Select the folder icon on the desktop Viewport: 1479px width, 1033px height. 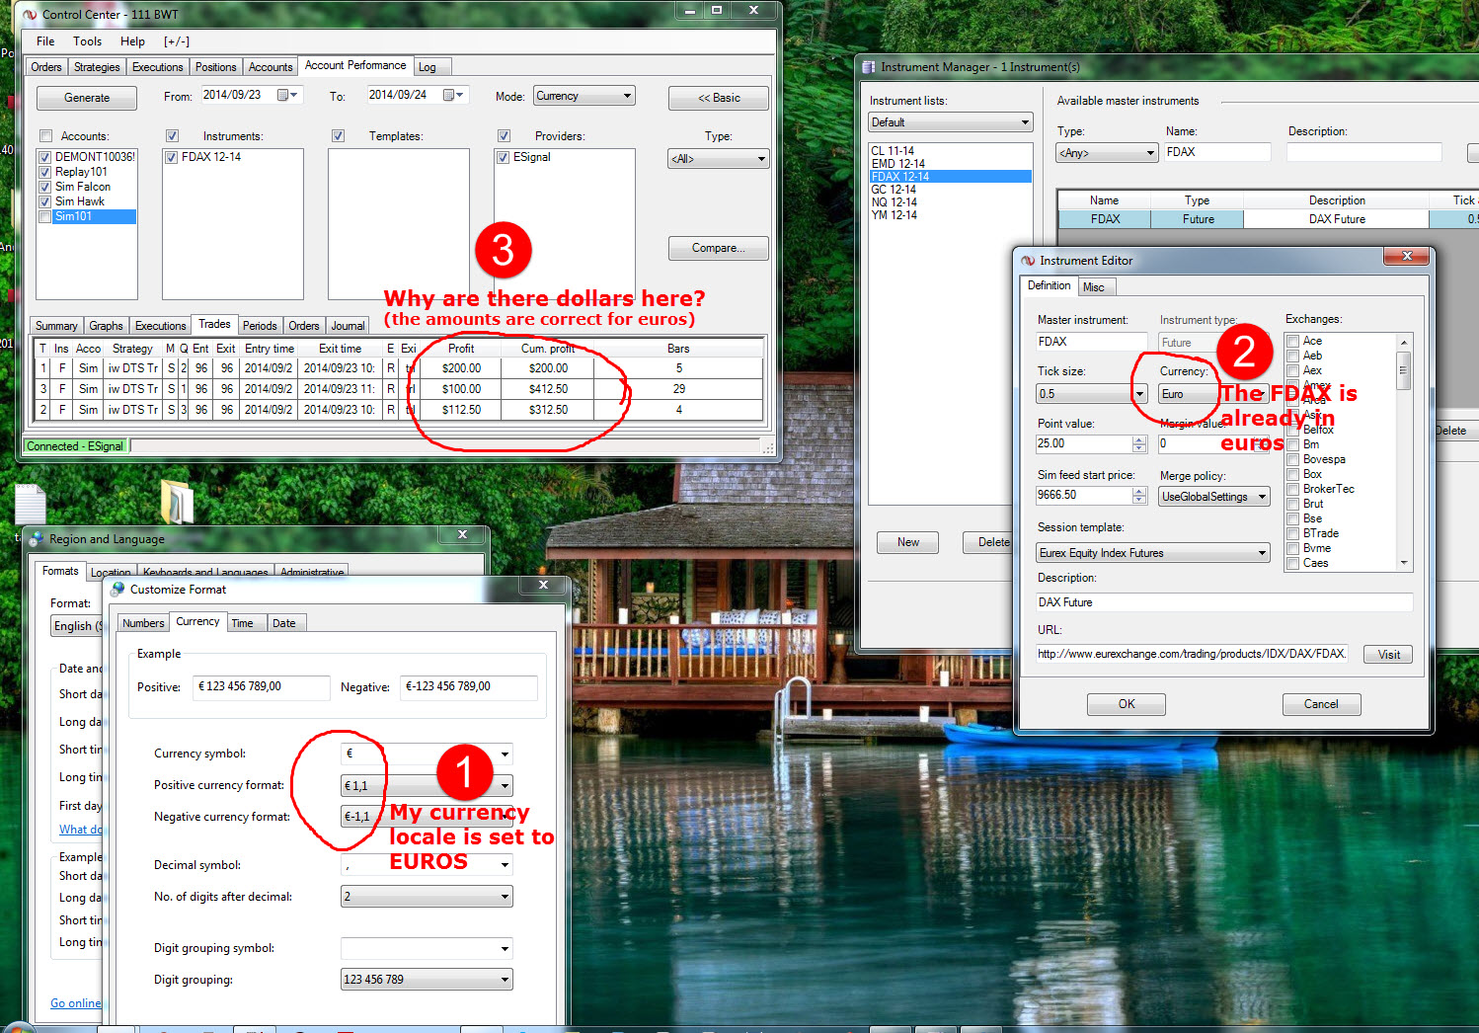pyautogui.click(x=178, y=502)
